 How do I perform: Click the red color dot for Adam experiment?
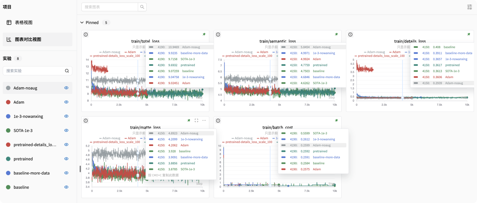click(8, 102)
